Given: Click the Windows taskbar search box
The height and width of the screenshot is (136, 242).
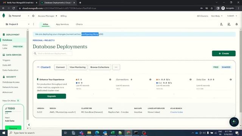Looking at the screenshot, I should coord(34,133).
